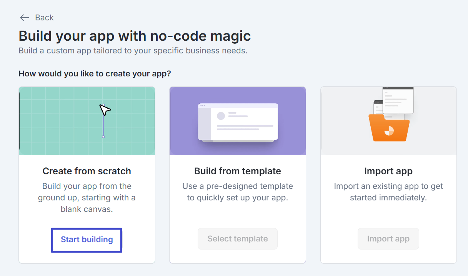Click the greyed-out Select template button
The height and width of the screenshot is (276, 468).
[x=238, y=239]
